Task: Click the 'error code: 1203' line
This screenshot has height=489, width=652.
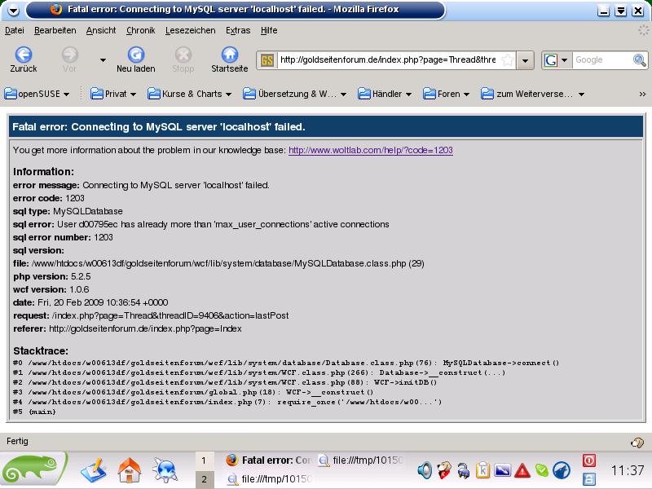Action: point(49,198)
